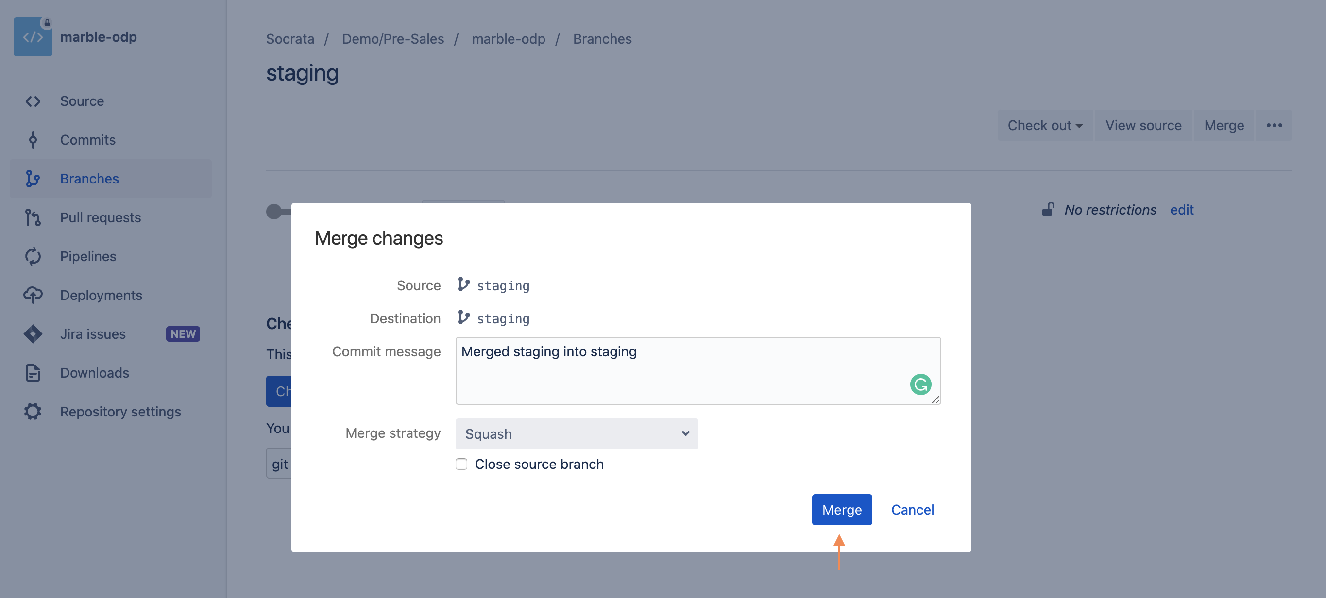Viewport: 1326px width, 598px height.
Task: Click the marble-odp breadcrumb link
Action: coord(508,38)
